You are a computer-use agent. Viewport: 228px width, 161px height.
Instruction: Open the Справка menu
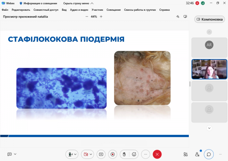(x=165, y=10)
